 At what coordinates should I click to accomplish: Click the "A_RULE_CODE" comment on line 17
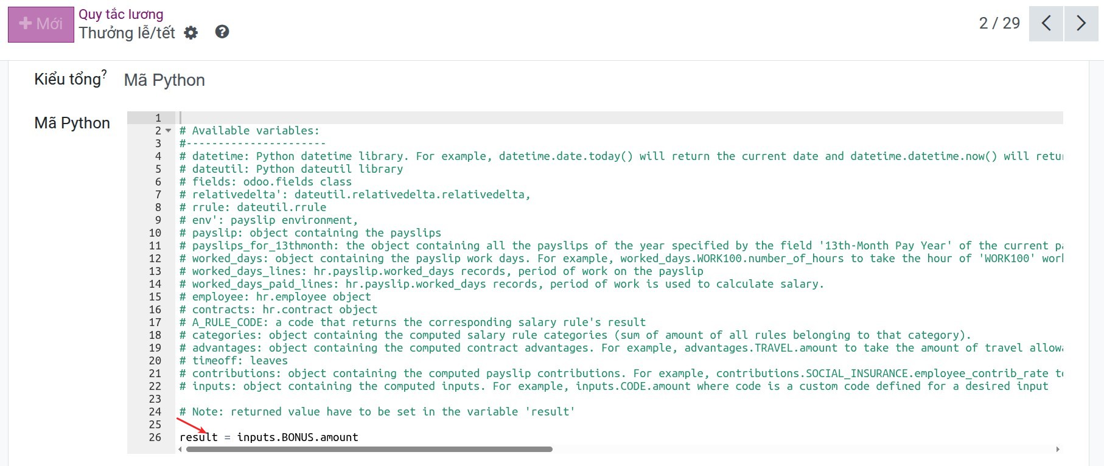(229, 322)
